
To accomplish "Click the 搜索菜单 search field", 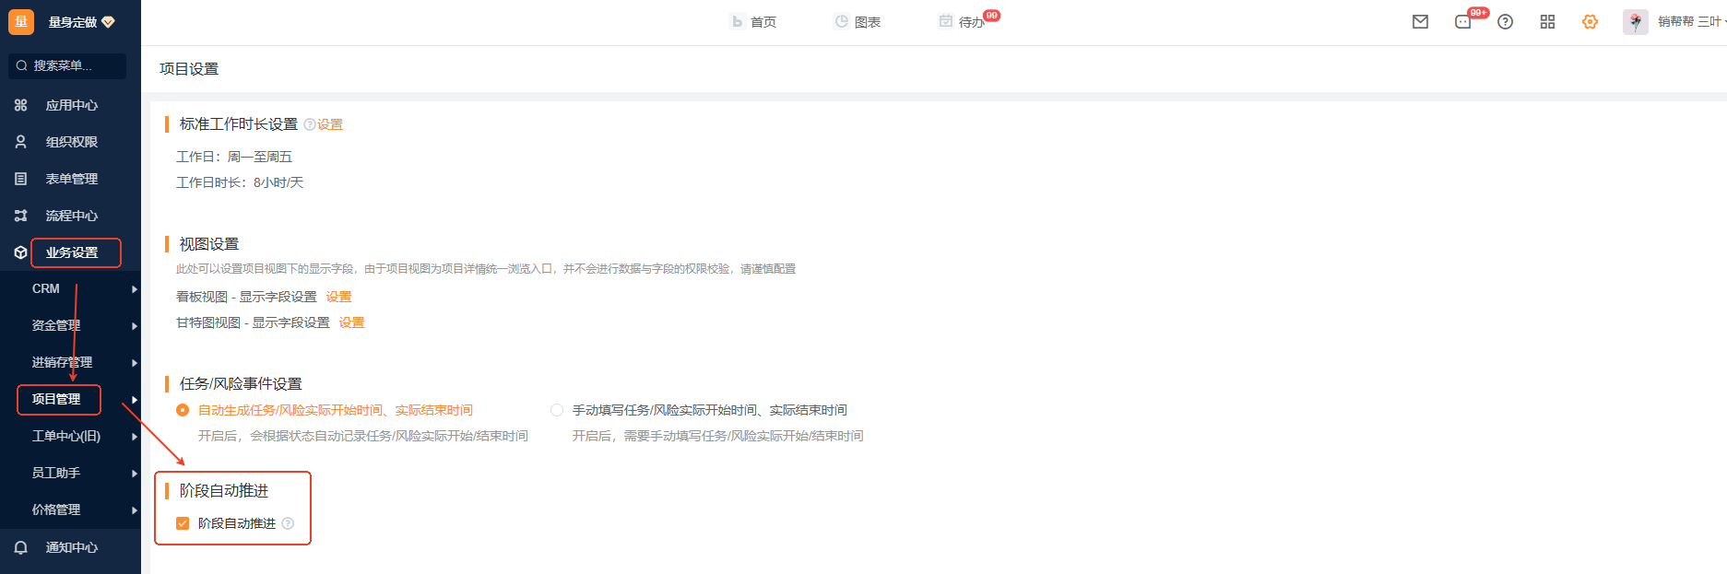I will (68, 65).
